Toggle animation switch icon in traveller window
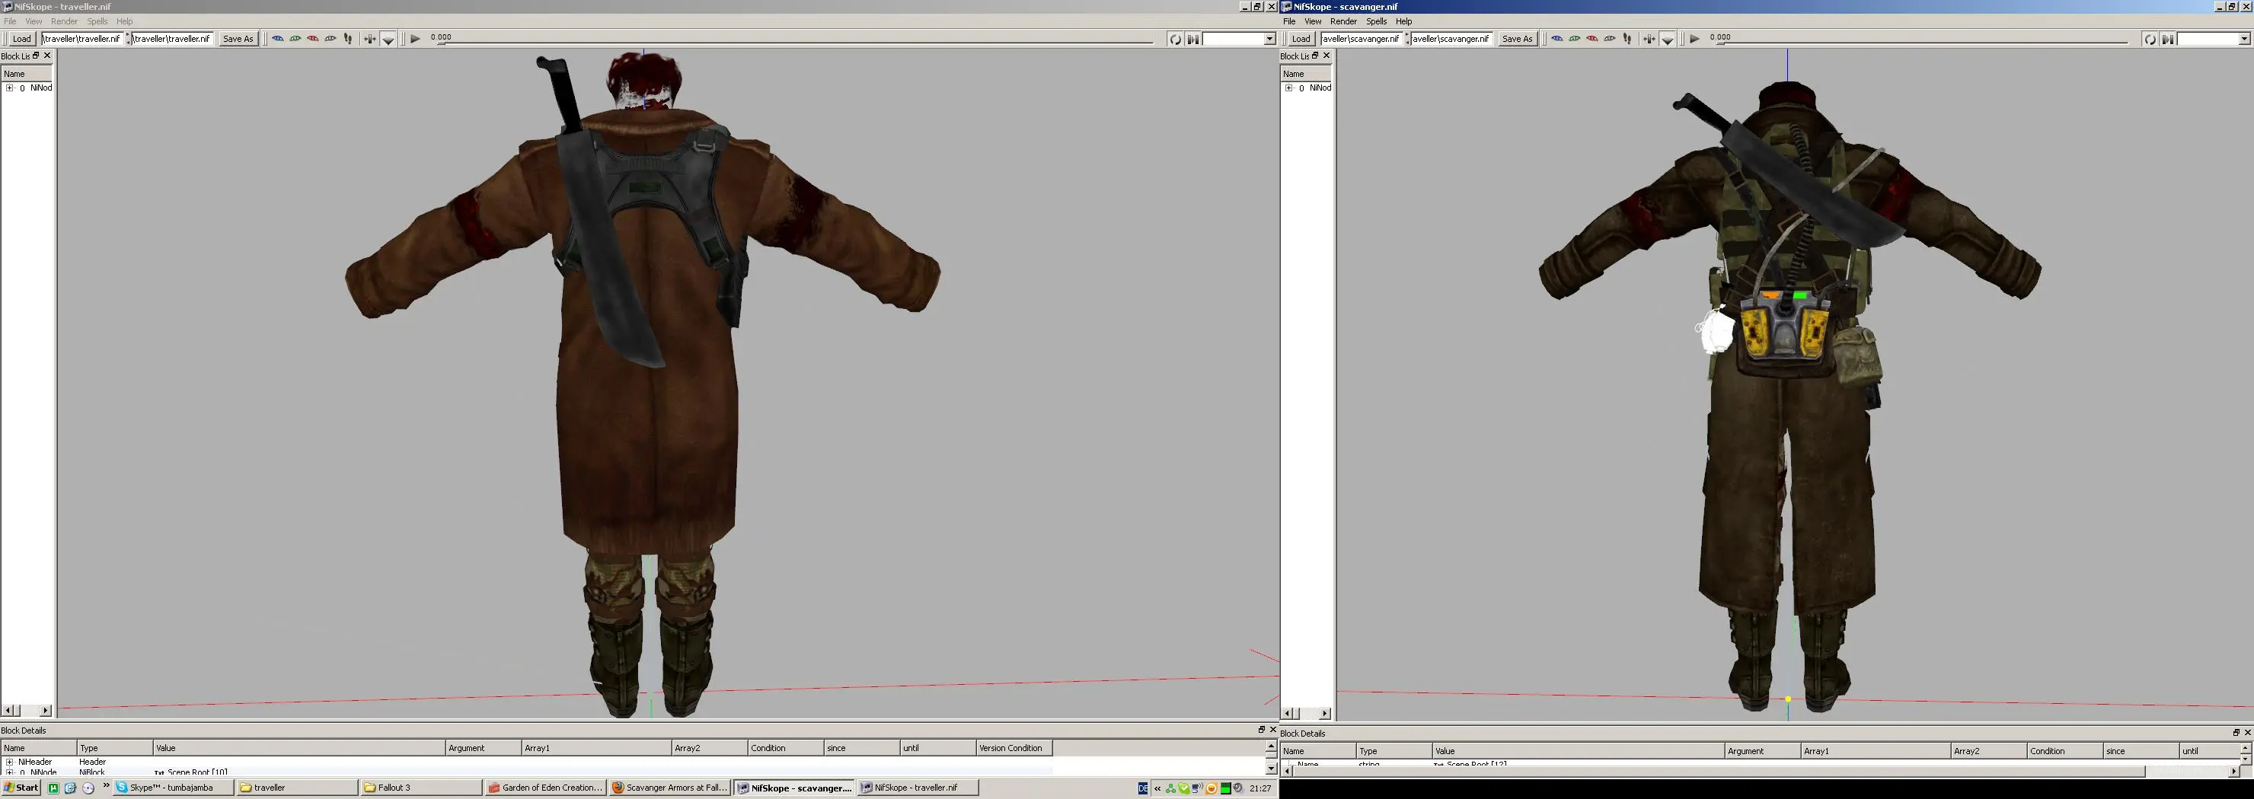Screen dimensions: 2254x799 1192,39
